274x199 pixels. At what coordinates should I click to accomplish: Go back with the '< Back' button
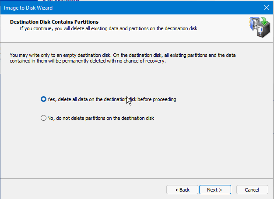coord(182,190)
